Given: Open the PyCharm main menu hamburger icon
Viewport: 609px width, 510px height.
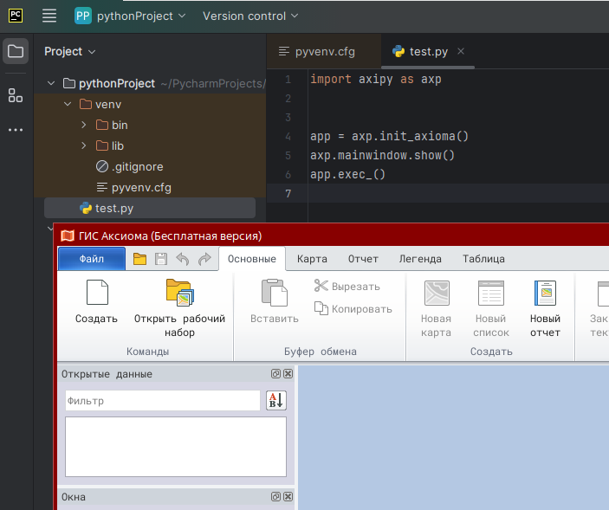Looking at the screenshot, I should (49, 16).
